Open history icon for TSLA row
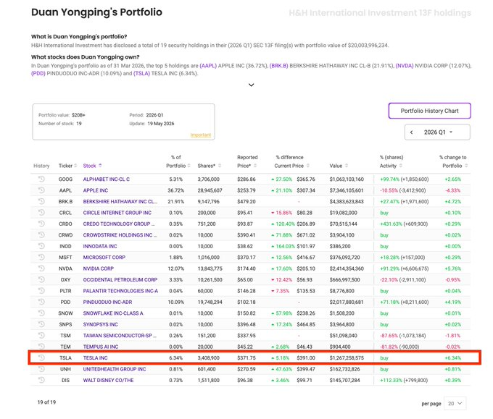This screenshot has height=419, width=493. coord(41,357)
